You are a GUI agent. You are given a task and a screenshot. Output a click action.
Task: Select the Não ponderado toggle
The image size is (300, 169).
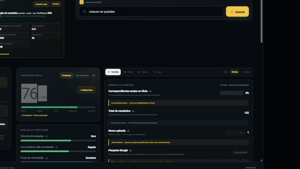point(82,76)
